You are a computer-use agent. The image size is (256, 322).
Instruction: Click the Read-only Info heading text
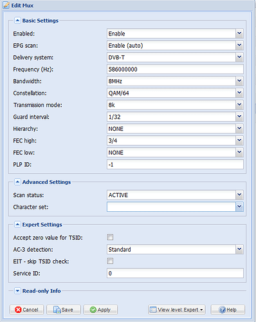[x=42, y=291]
